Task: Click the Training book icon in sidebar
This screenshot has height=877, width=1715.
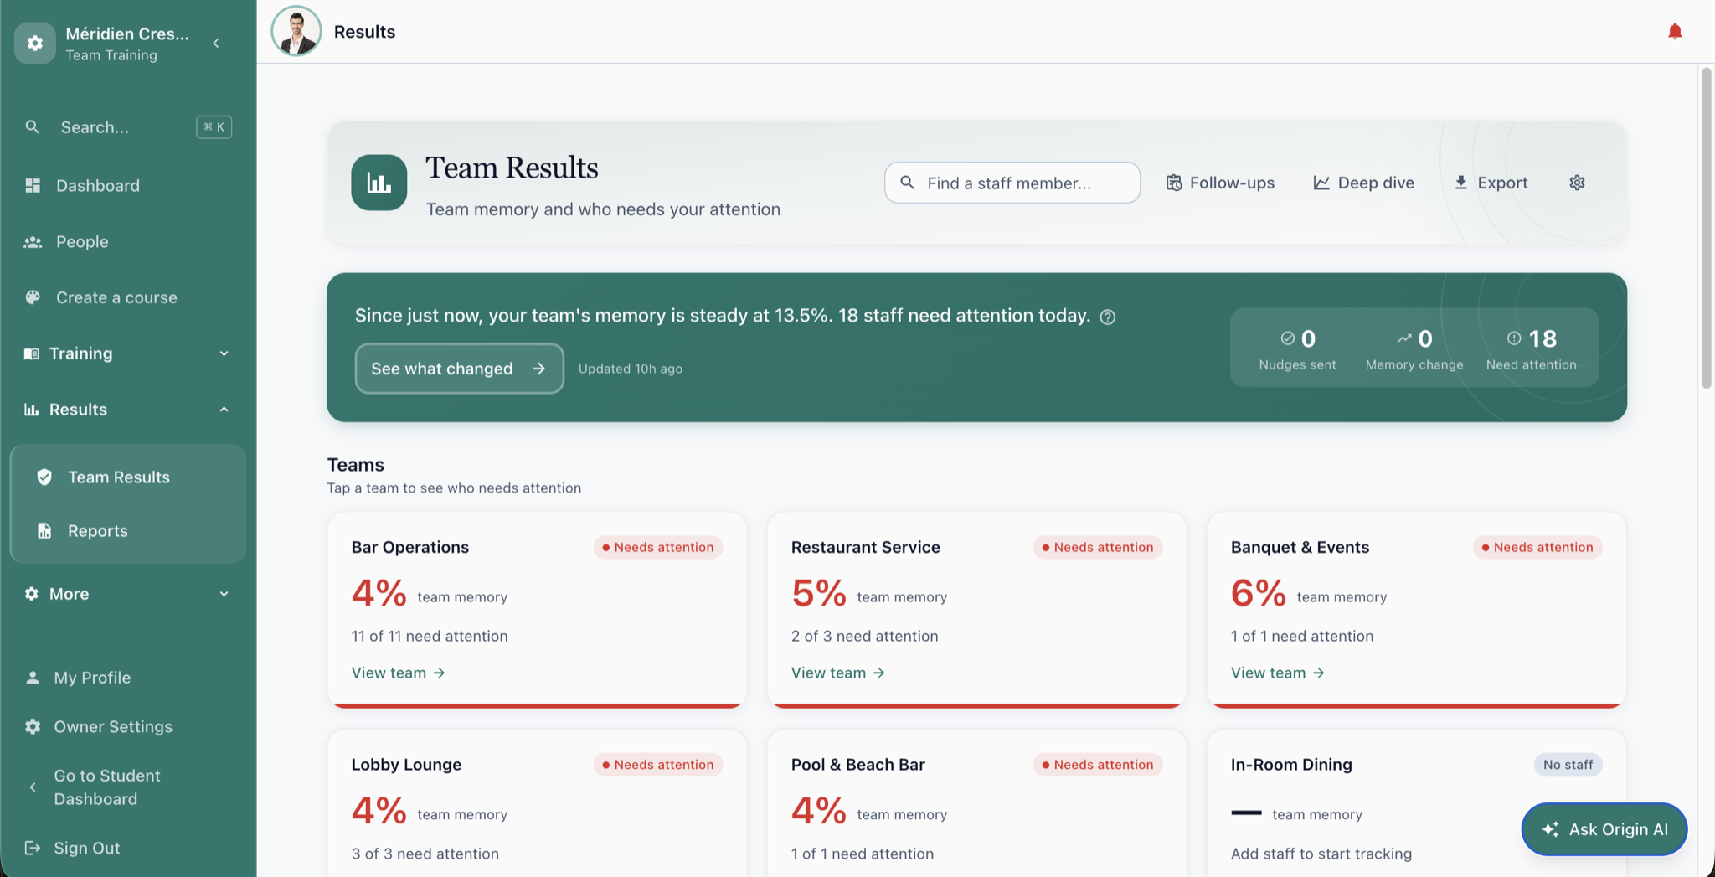Action: point(31,353)
